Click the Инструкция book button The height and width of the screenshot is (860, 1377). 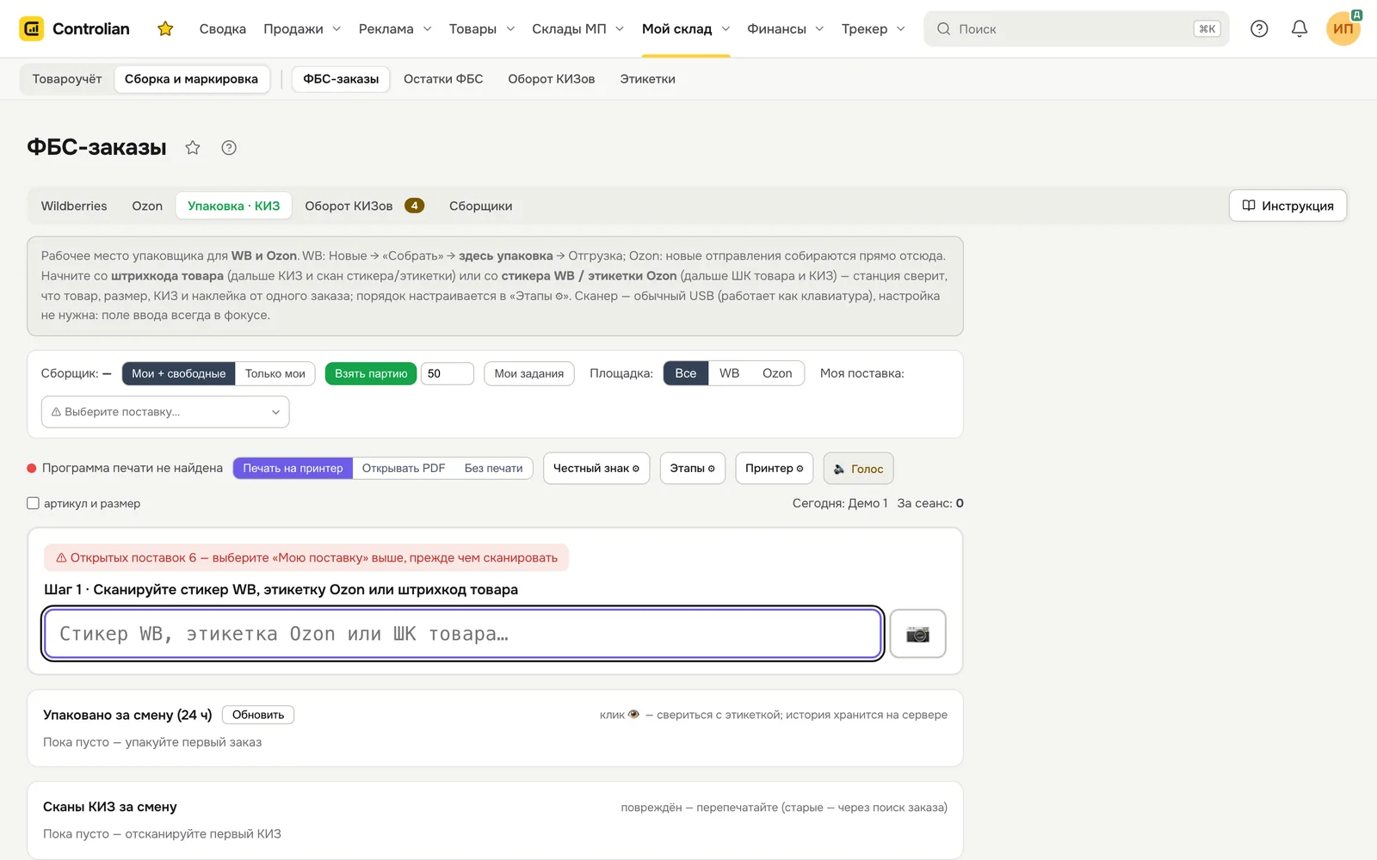(1287, 206)
